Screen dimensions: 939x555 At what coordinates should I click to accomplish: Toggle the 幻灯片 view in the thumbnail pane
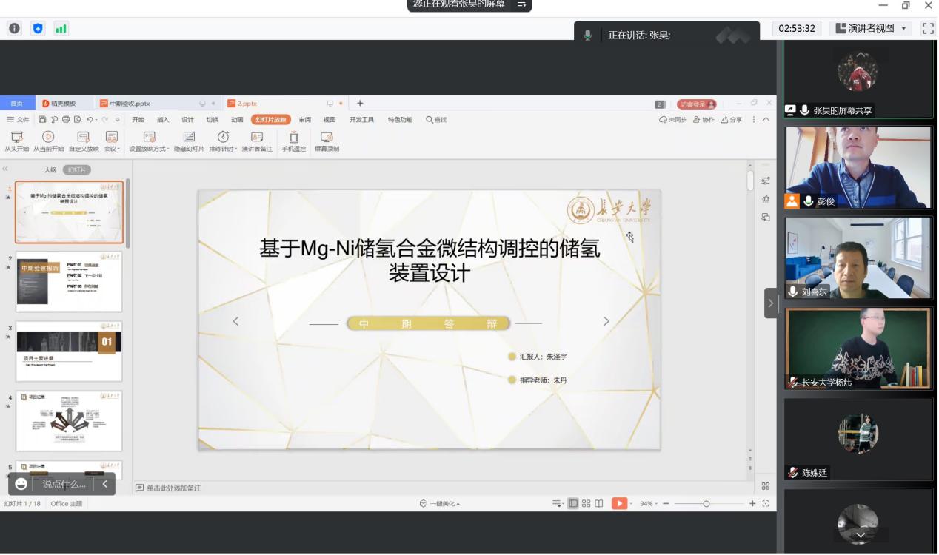pyautogui.click(x=76, y=169)
